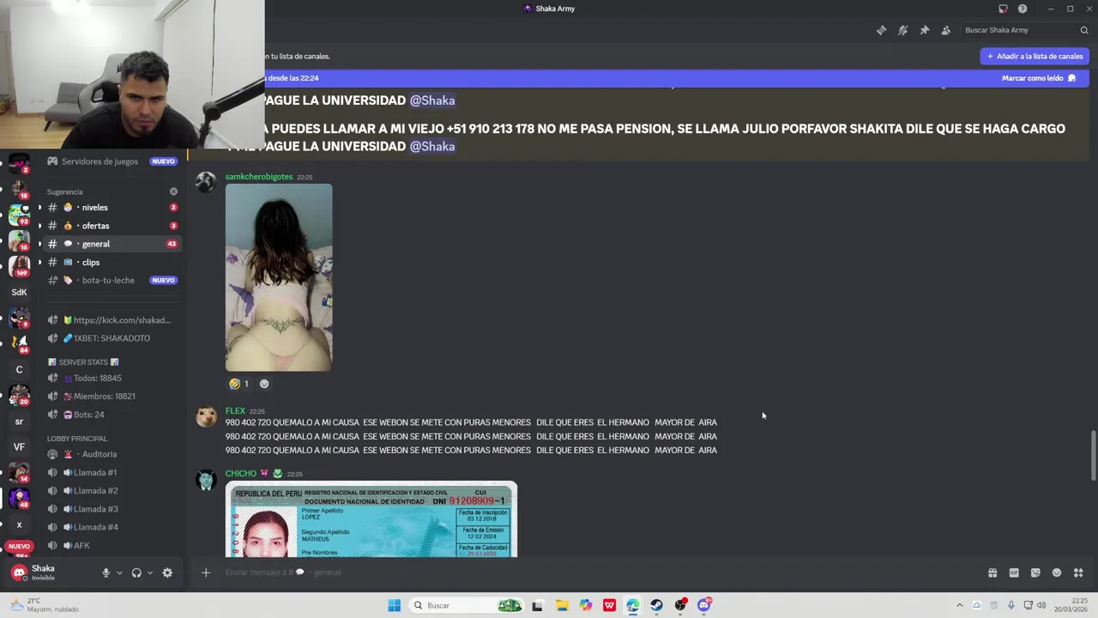Open the kick.com/shakad voice channel
This screenshot has height=618, width=1098.
point(112,320)
